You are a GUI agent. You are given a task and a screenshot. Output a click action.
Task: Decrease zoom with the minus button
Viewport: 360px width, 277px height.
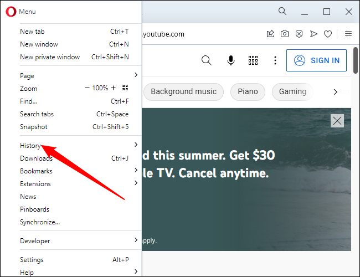[x=87, y=88]
